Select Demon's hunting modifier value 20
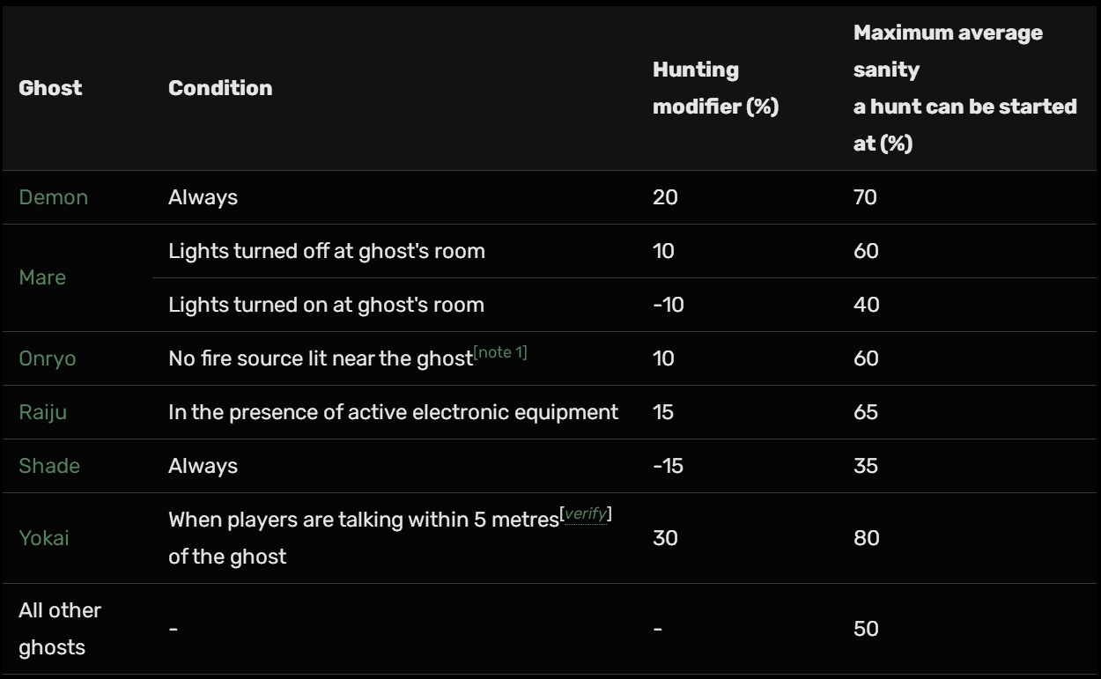 665,197
